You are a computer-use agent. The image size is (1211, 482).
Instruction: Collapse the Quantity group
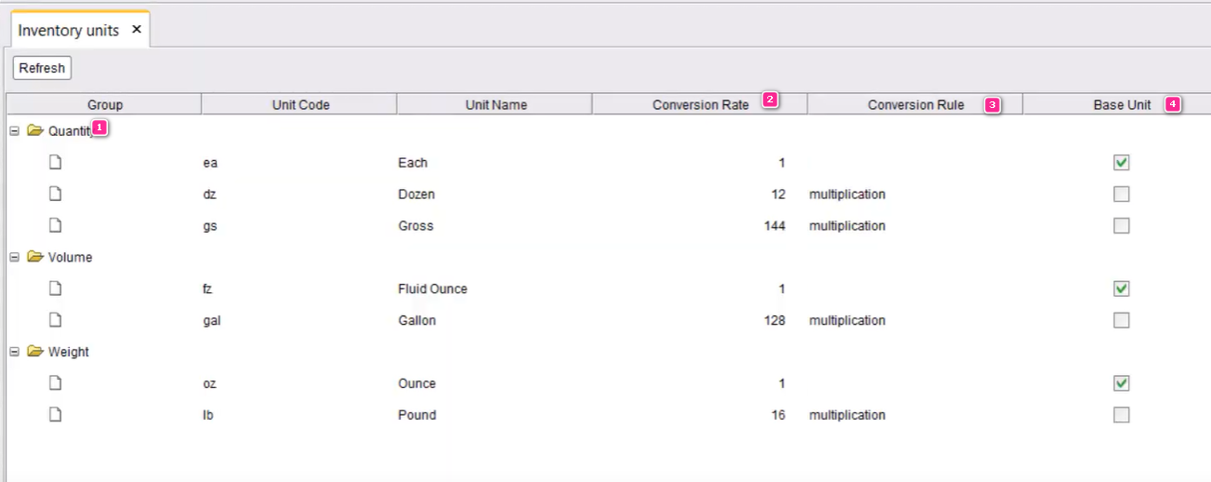coord(14,131)
